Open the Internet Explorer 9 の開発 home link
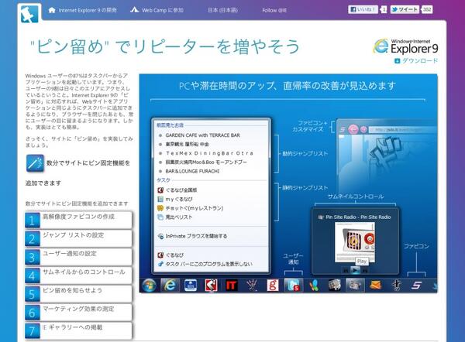Viewport: 465px width, 342px height. tap(82, 10)
